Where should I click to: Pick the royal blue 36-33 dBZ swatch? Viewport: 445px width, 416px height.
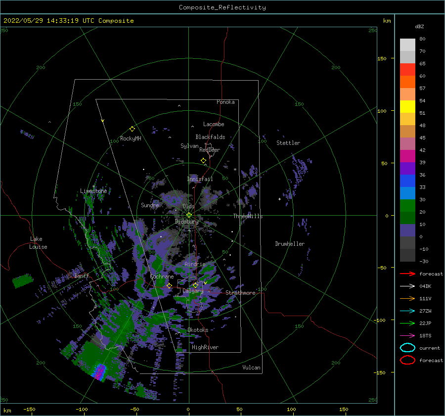[x=407, y=181]
